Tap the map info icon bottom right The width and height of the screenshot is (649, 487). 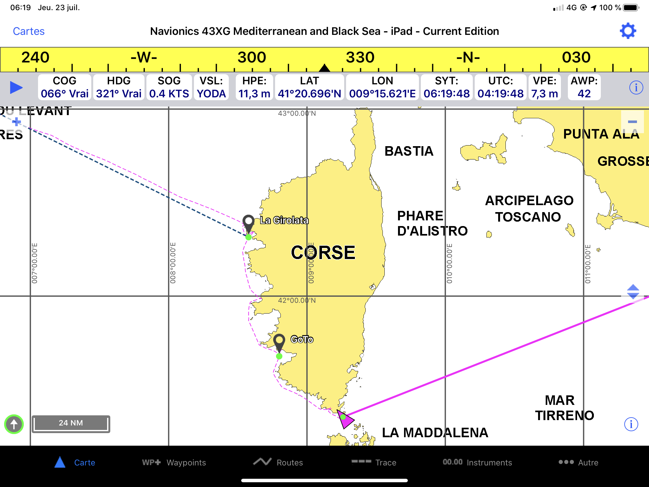click(631, 424)
